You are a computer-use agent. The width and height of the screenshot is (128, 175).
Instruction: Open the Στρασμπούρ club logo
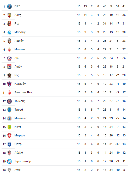9,161
